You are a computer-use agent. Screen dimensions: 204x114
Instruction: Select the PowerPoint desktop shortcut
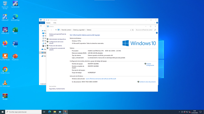pos(15,57)
